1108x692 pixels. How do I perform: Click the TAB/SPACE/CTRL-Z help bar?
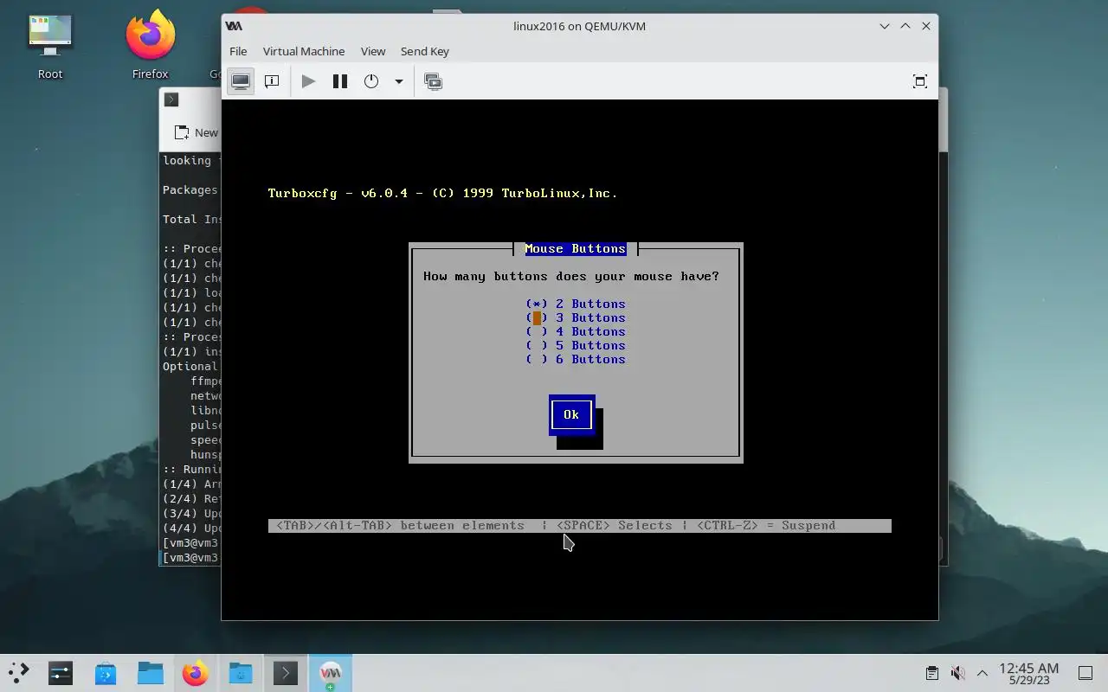[x=579, y=525]
